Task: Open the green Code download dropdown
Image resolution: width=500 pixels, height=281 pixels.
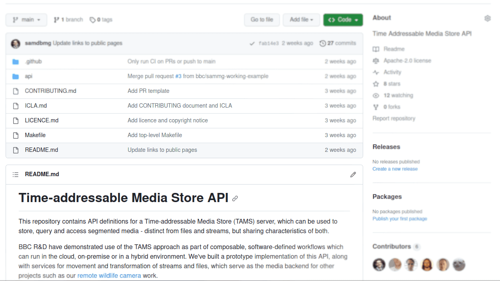Action: 342,19
